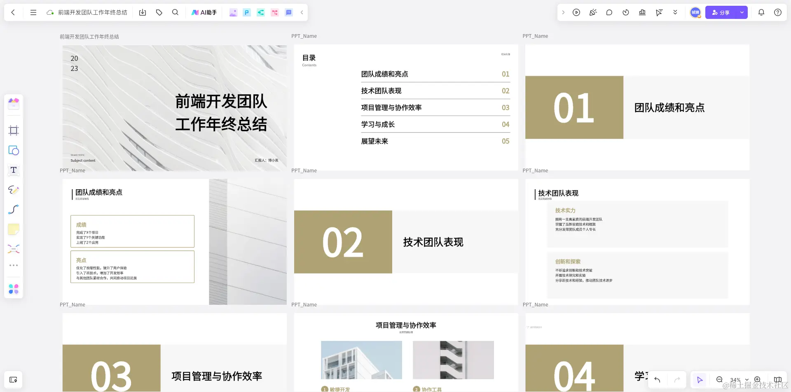
Task: Open the AI助手 assistant
Action: (x=204, y=12)
